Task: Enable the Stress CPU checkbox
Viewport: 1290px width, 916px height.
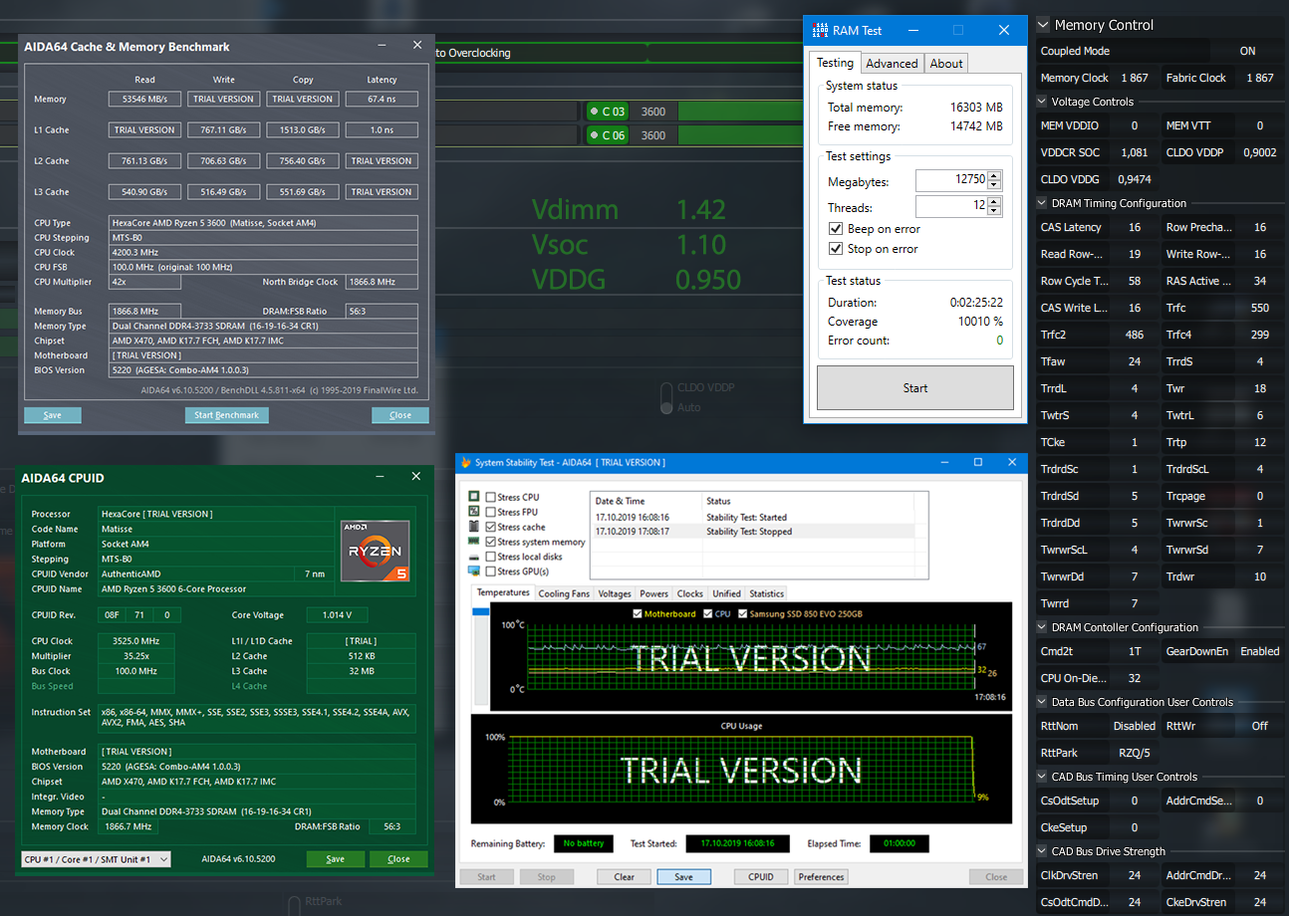Action: (490, 497)
